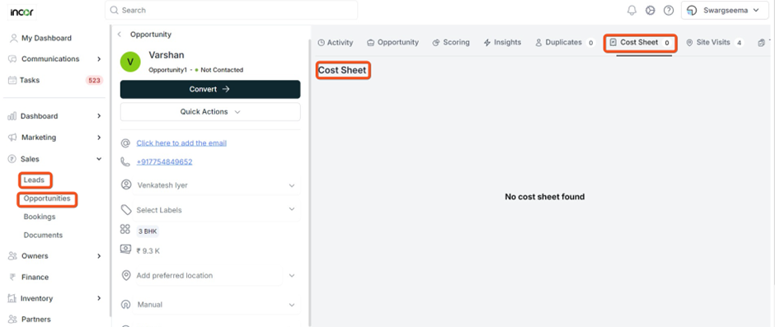This screenshot has height=327, width=775.
Task: Click into the Search field
Action: coord(231,11)
